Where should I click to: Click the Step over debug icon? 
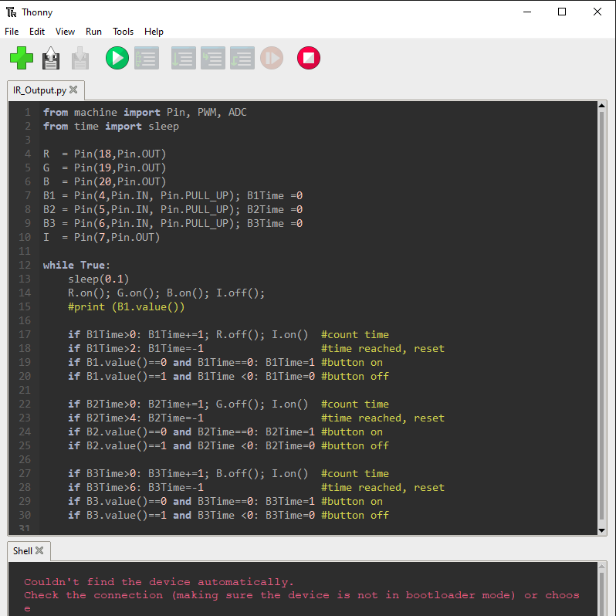(184, 58)
